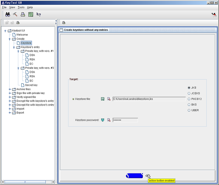
Task: Select the PKCS12 keystore type
Action: (x=195, y=99)
